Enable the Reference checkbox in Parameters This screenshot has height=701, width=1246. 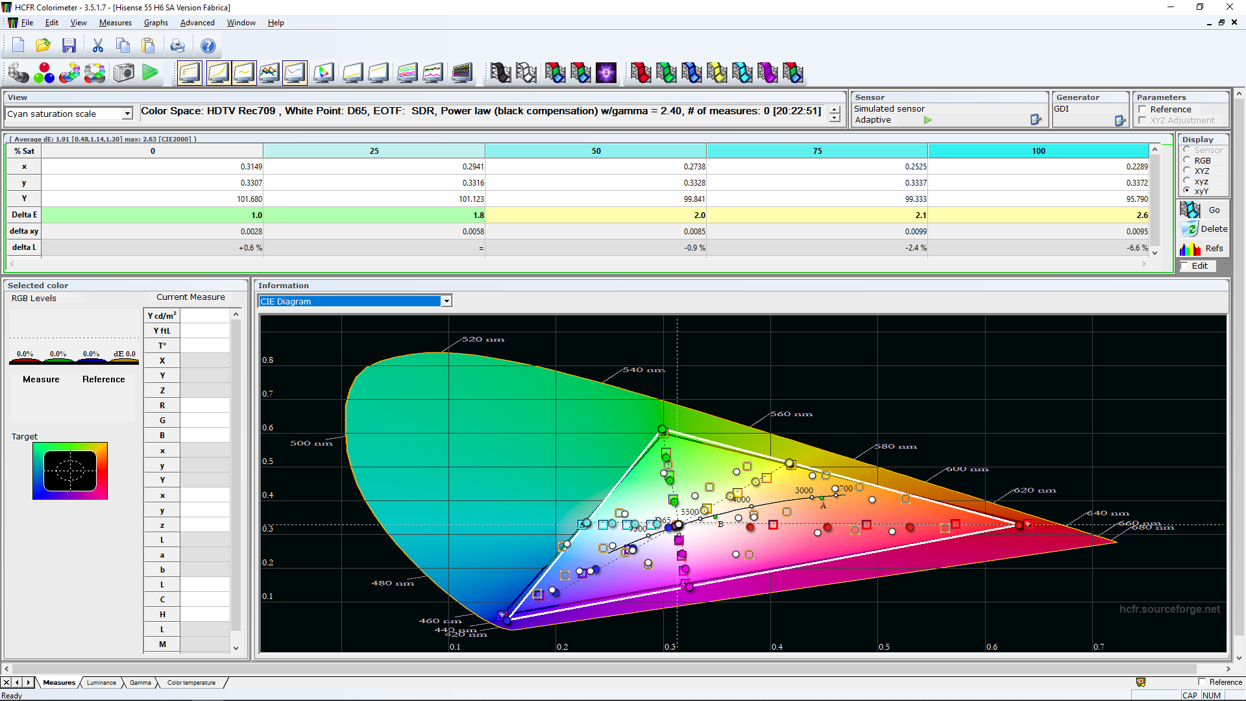[x=1142, y=110]
